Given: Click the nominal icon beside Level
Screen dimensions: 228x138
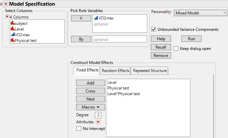Looking at the screenshot, I should 12,29.
